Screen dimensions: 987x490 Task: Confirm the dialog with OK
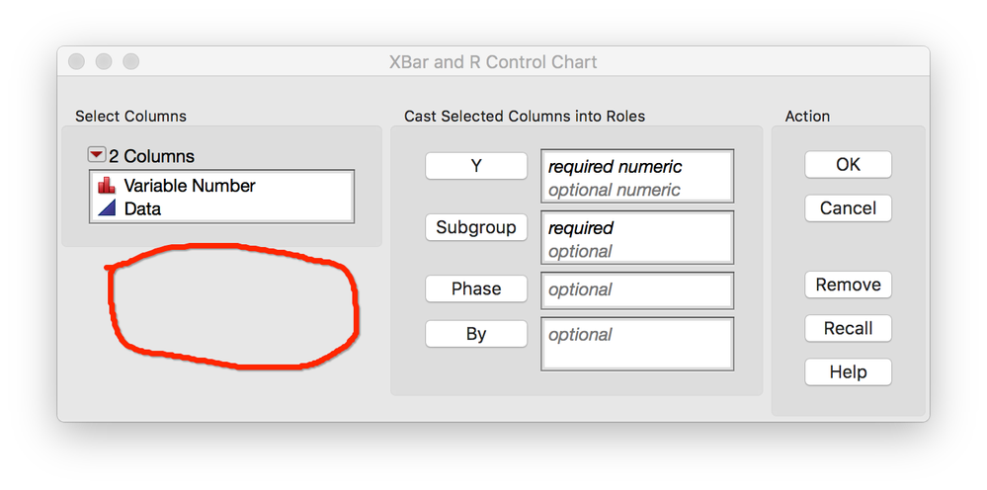pos(848,164)
